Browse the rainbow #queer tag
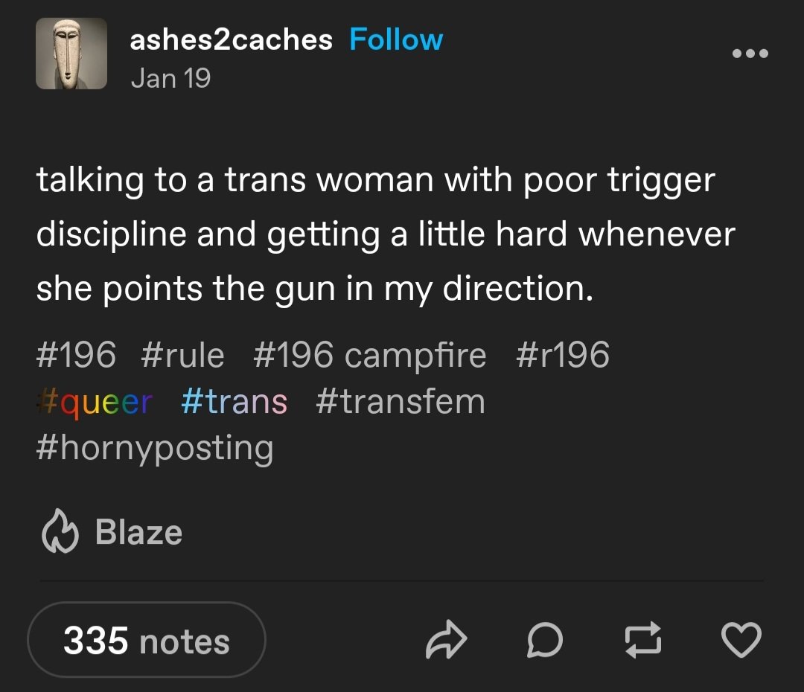The width and height of the screenshot is (804, 692). pos(95,403)
